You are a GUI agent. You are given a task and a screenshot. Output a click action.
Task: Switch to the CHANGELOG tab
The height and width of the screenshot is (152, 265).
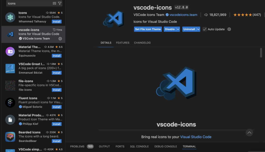pos(142,43)
